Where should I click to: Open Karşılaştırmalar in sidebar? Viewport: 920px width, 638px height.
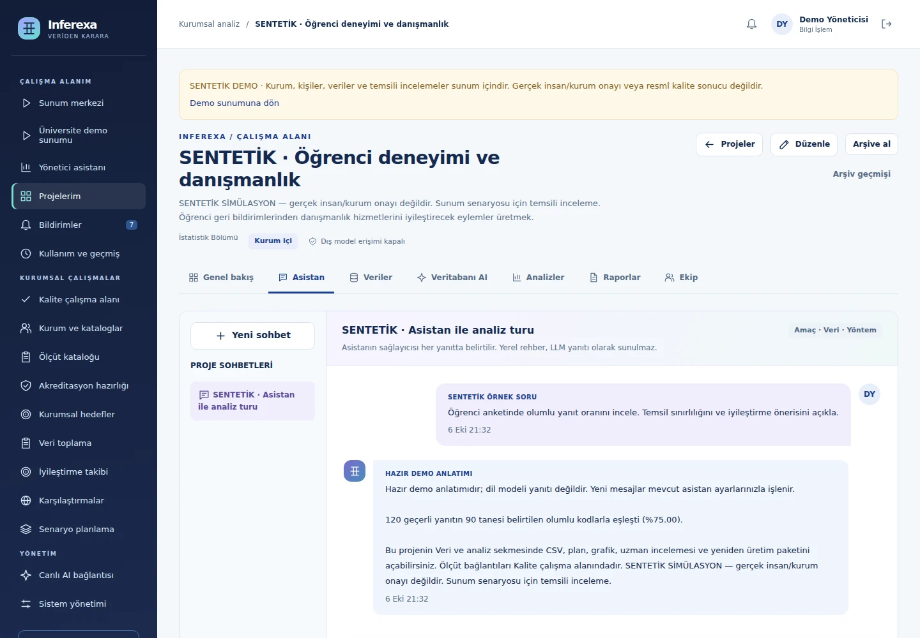pos(79,501)
